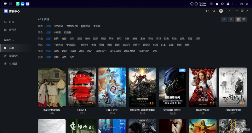
Task: Check the RAM usage indicator icon
Action: tap(196, 4)
